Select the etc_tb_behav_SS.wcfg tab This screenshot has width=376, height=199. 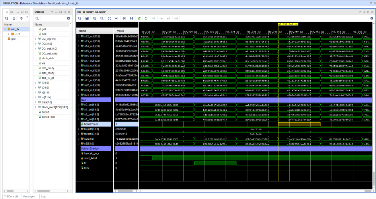92,12
